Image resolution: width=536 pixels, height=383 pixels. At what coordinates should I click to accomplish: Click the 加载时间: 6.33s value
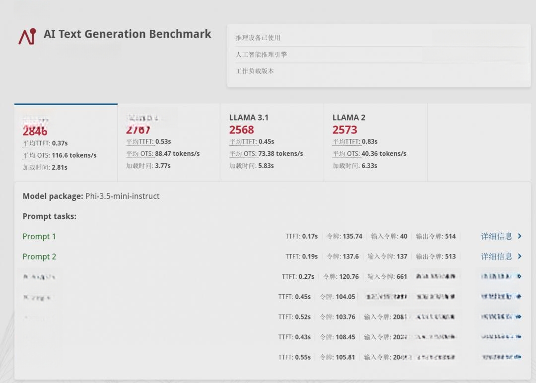(355, 166)
